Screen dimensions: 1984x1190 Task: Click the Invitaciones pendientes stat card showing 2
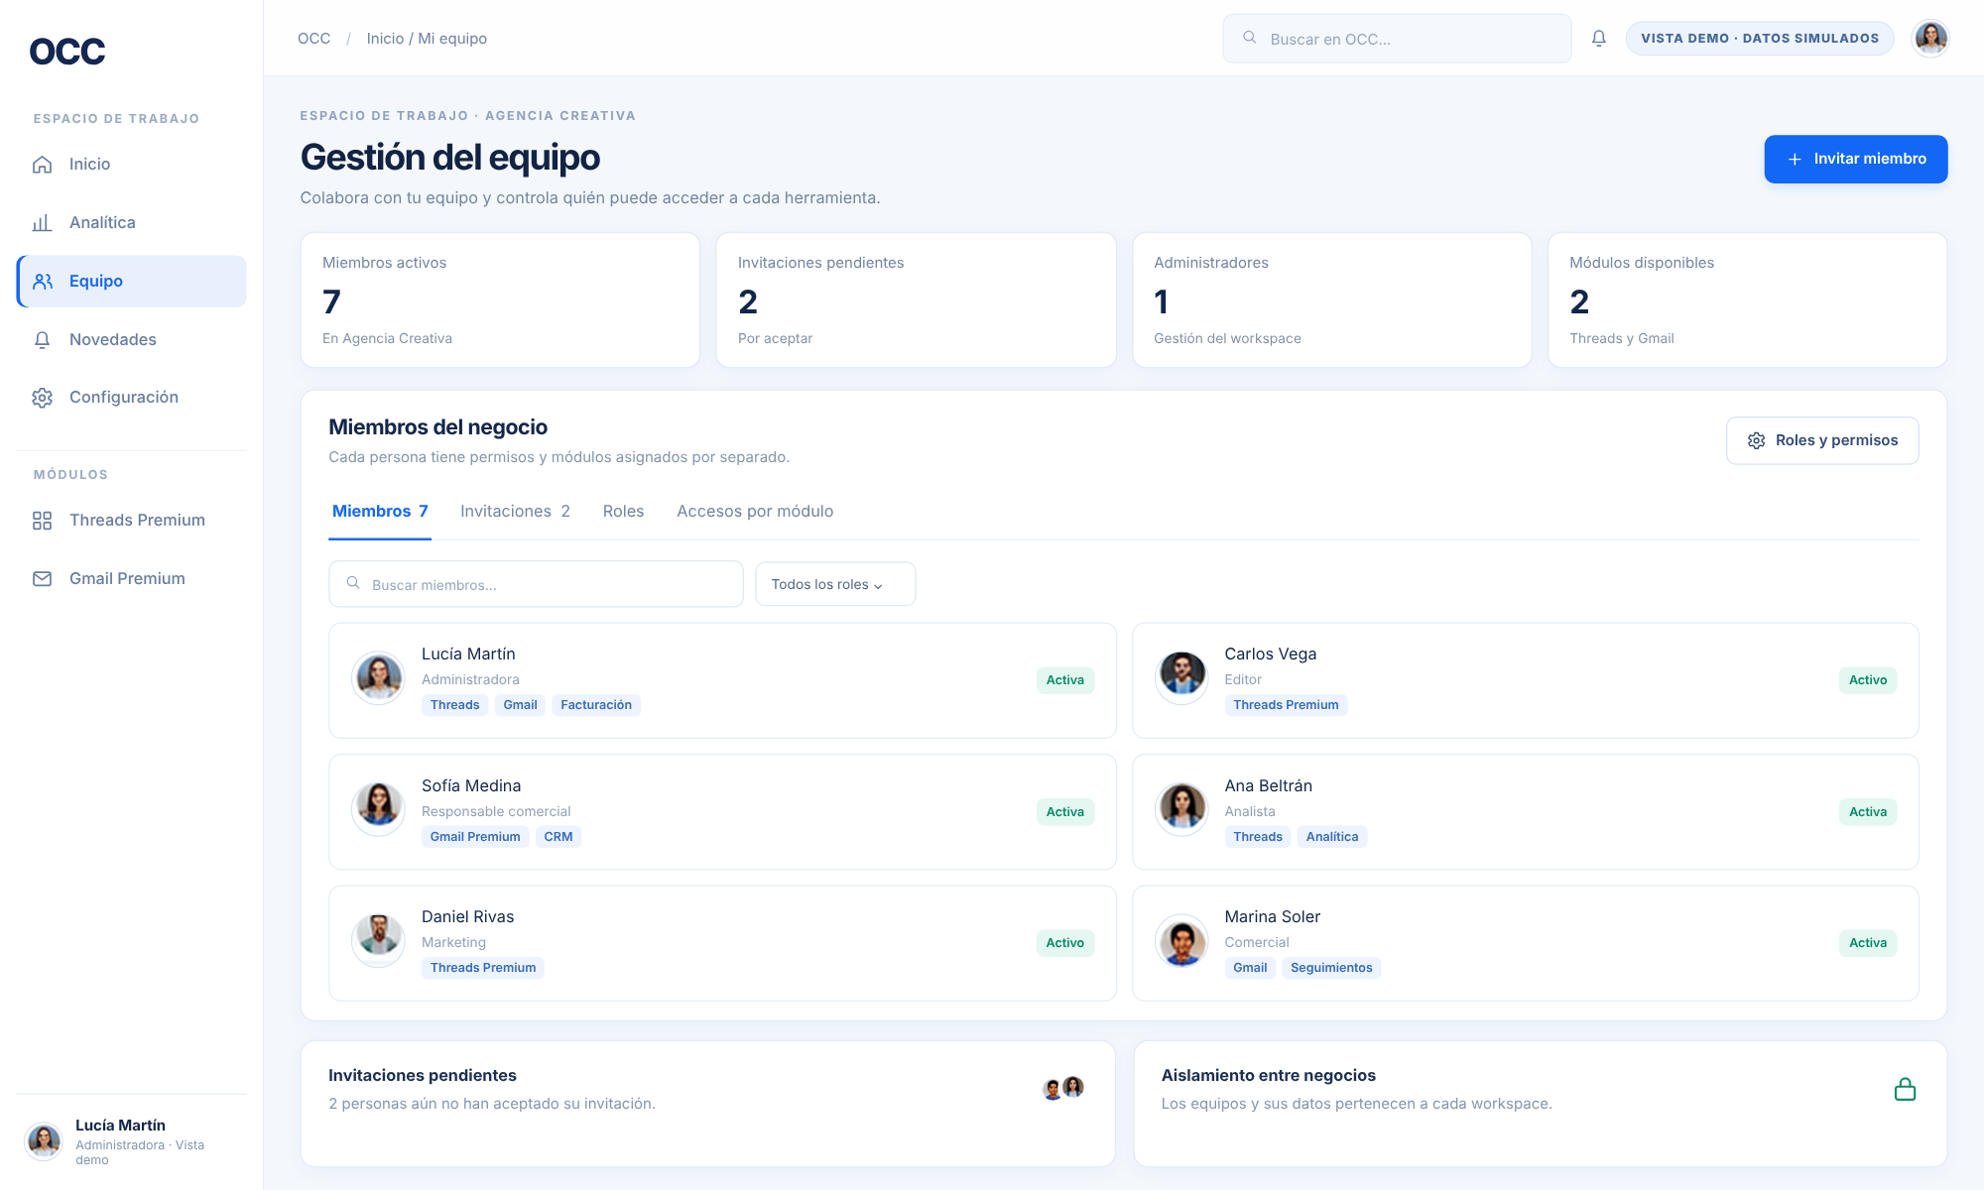tap(916, 300)
